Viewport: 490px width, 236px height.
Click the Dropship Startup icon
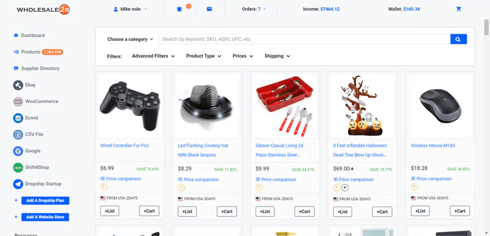coord(18,184)
